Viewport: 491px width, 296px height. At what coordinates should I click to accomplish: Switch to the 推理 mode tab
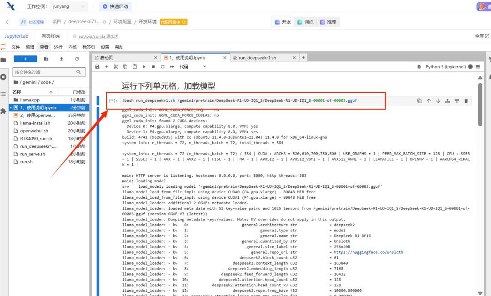[x=328, y=22]
